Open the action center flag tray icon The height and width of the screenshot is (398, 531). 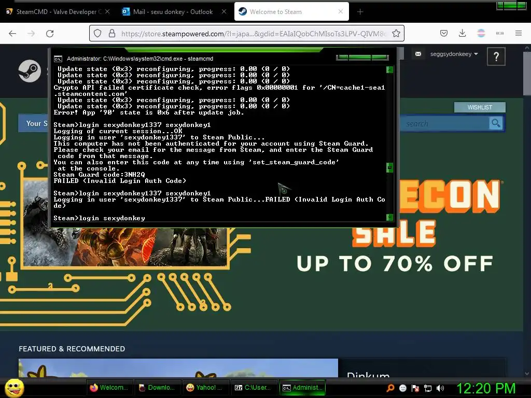(415, 388)
